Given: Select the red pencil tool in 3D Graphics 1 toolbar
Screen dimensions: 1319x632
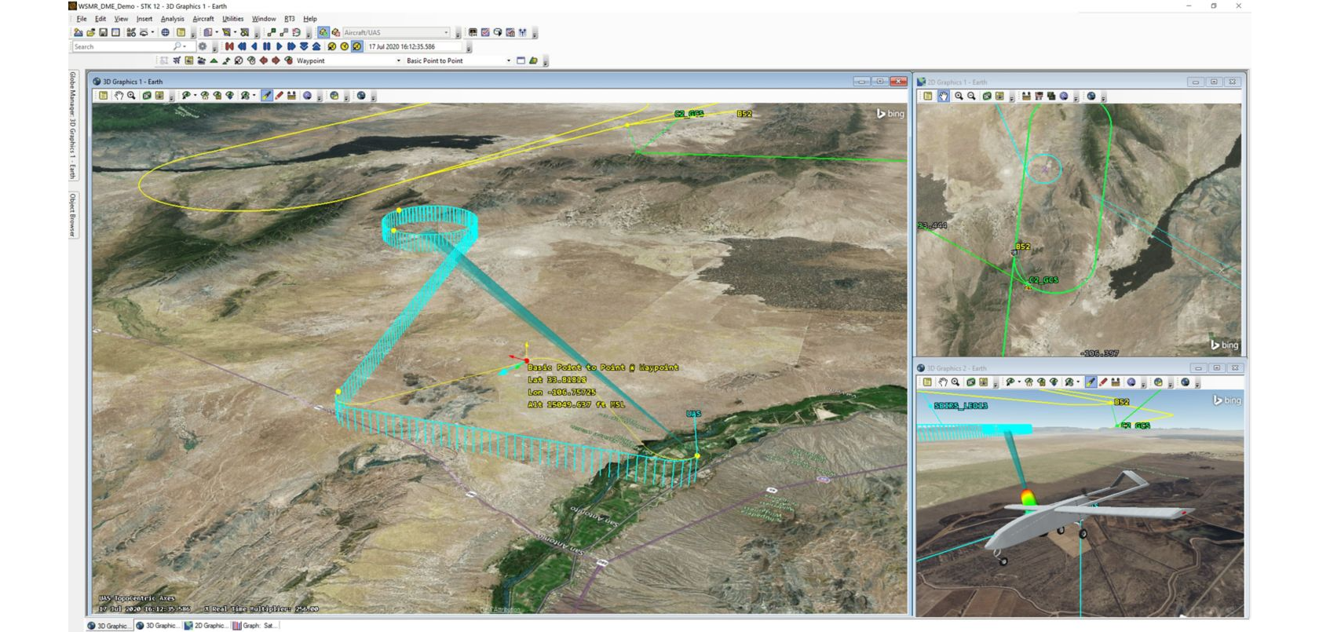Looking at the screenshot, I should [x=279, y=96].
